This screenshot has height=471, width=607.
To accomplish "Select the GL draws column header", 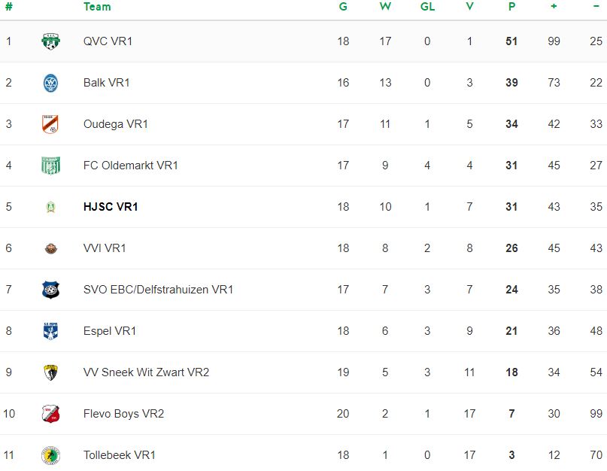I will 427,7.
